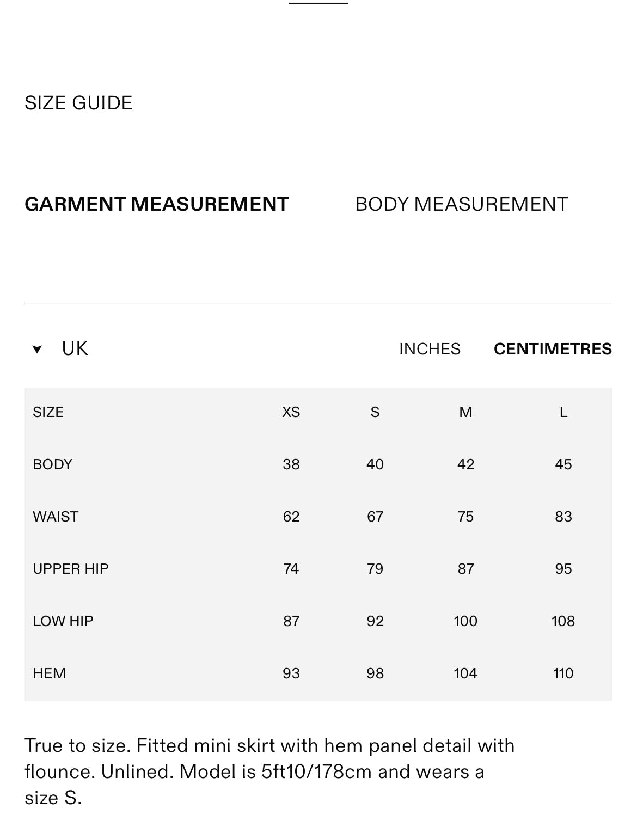
Task: Click the BODY row label
Action: point(52,464)
